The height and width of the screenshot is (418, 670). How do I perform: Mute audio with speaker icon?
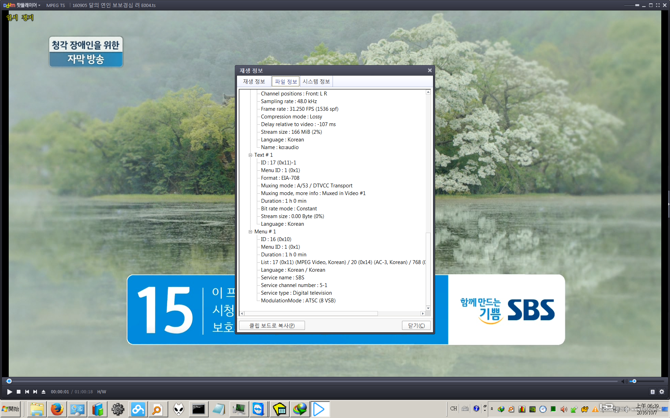click(x=624, y=381)
